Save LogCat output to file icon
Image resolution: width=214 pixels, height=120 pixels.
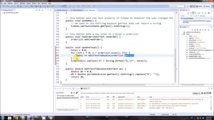click(202, 93)
